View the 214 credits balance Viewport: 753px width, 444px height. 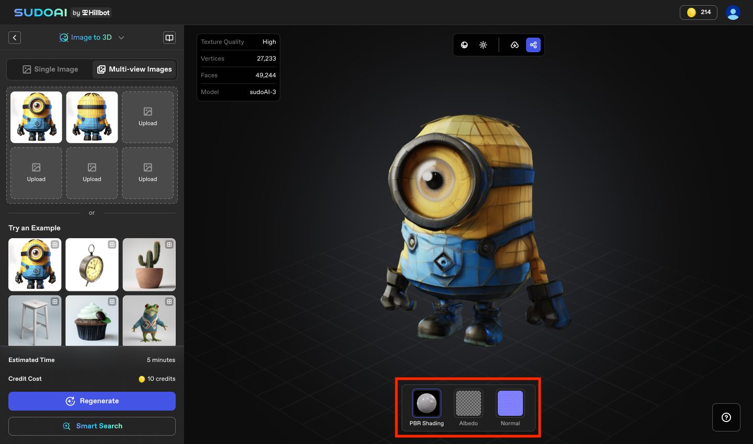698,13
